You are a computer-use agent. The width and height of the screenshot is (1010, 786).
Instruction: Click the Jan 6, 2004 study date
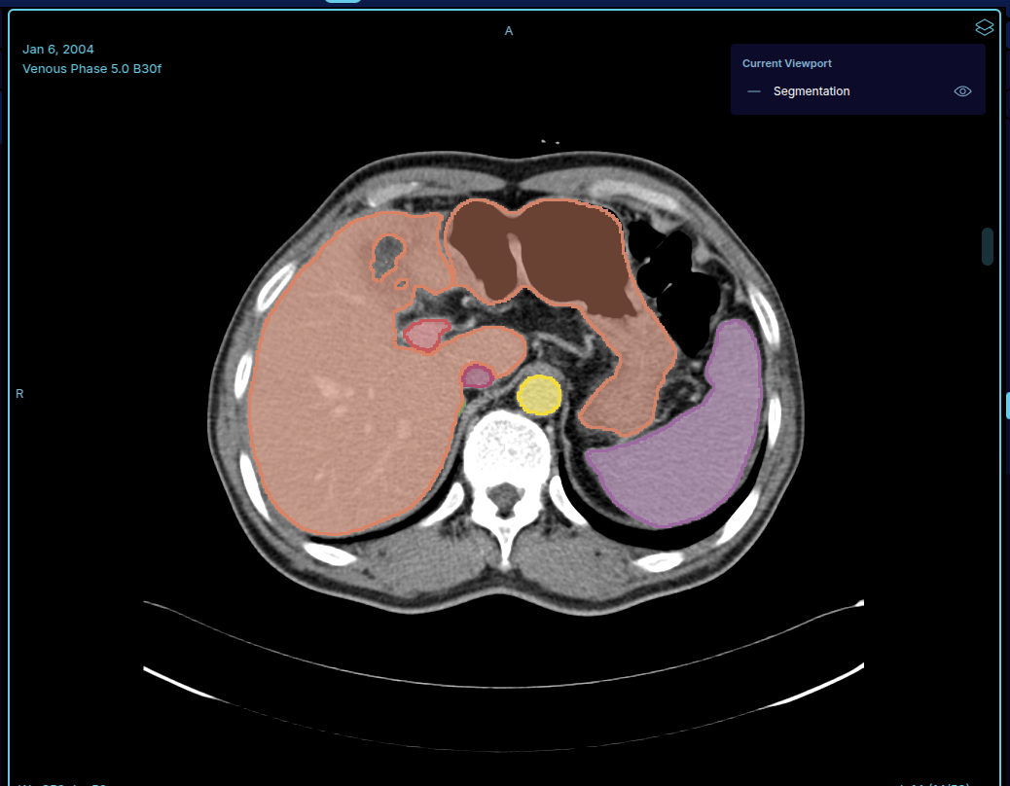58,49
